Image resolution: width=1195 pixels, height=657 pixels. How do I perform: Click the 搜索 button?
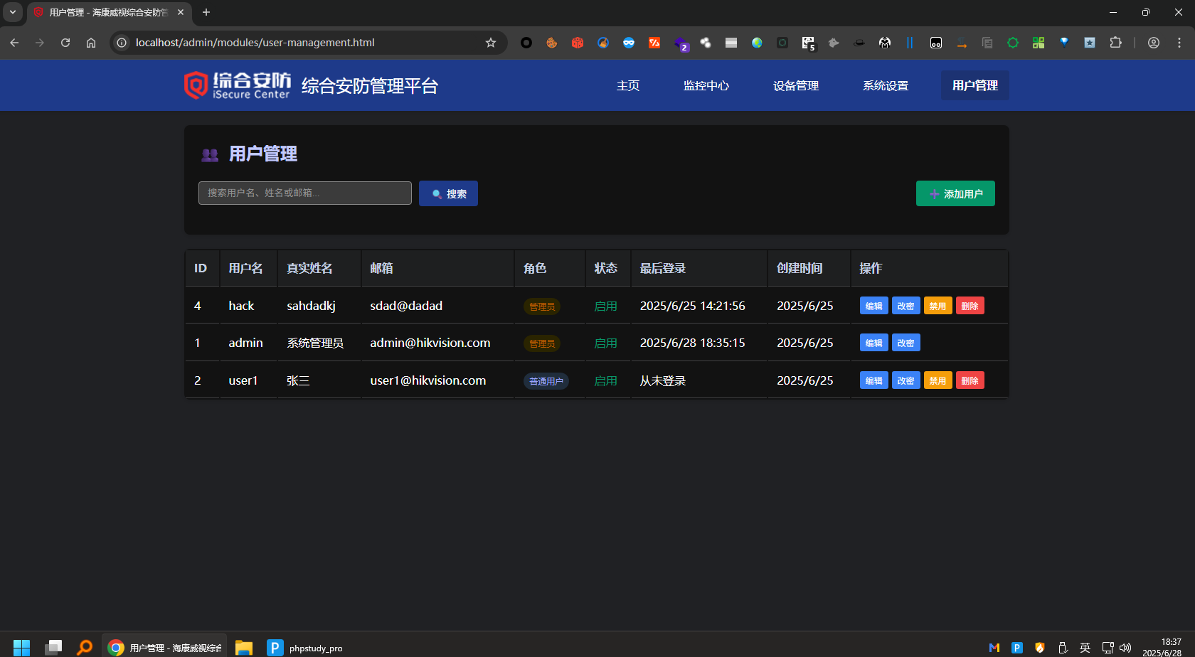tap(448, 193)
